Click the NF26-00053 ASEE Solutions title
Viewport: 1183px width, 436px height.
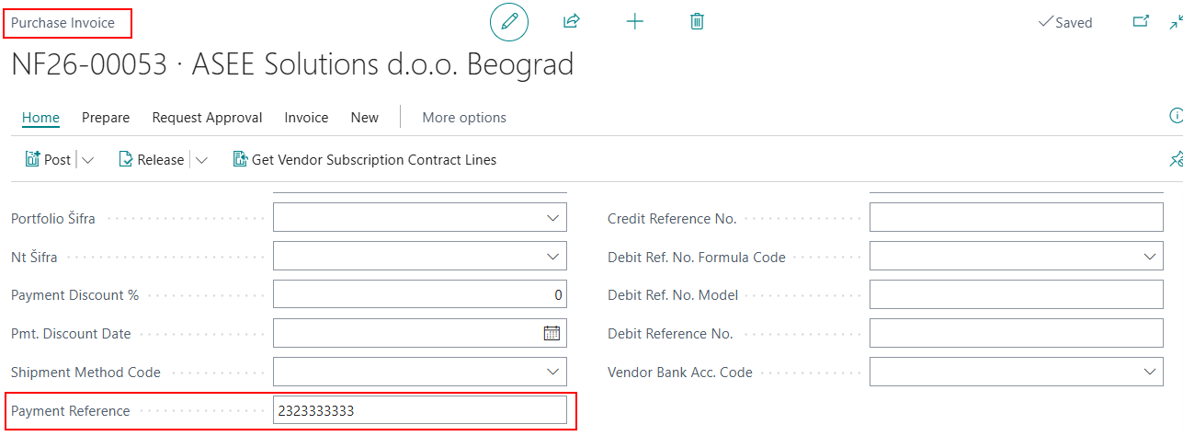pyautogui.click(x=292, y=64)
